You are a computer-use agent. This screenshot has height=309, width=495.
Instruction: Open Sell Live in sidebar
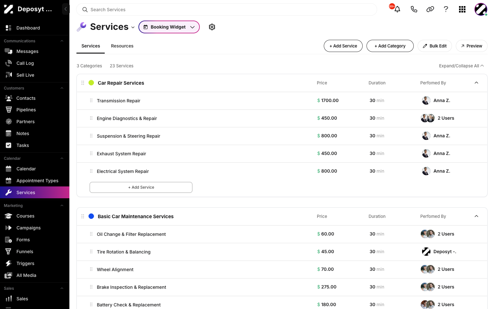[35, 75]
